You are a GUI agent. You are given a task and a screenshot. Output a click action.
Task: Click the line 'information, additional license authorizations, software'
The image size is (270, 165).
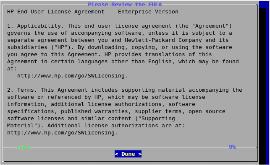point(101,104)
